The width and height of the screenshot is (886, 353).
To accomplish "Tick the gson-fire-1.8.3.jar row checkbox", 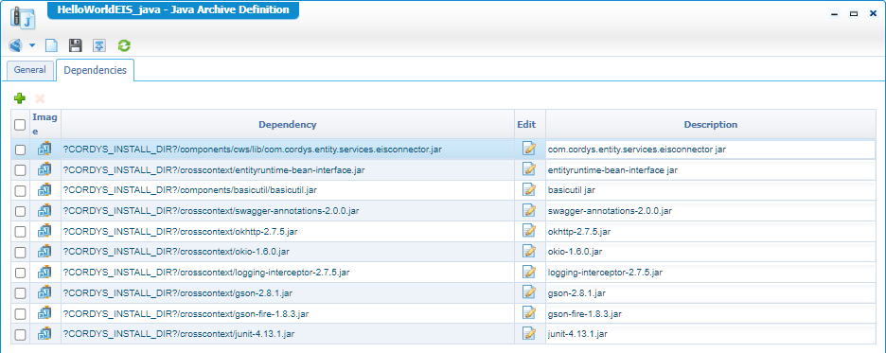I will [x=20, y=314].
